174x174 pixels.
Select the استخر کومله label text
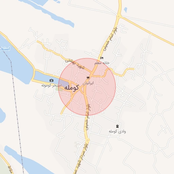click(x=52, y=85)
